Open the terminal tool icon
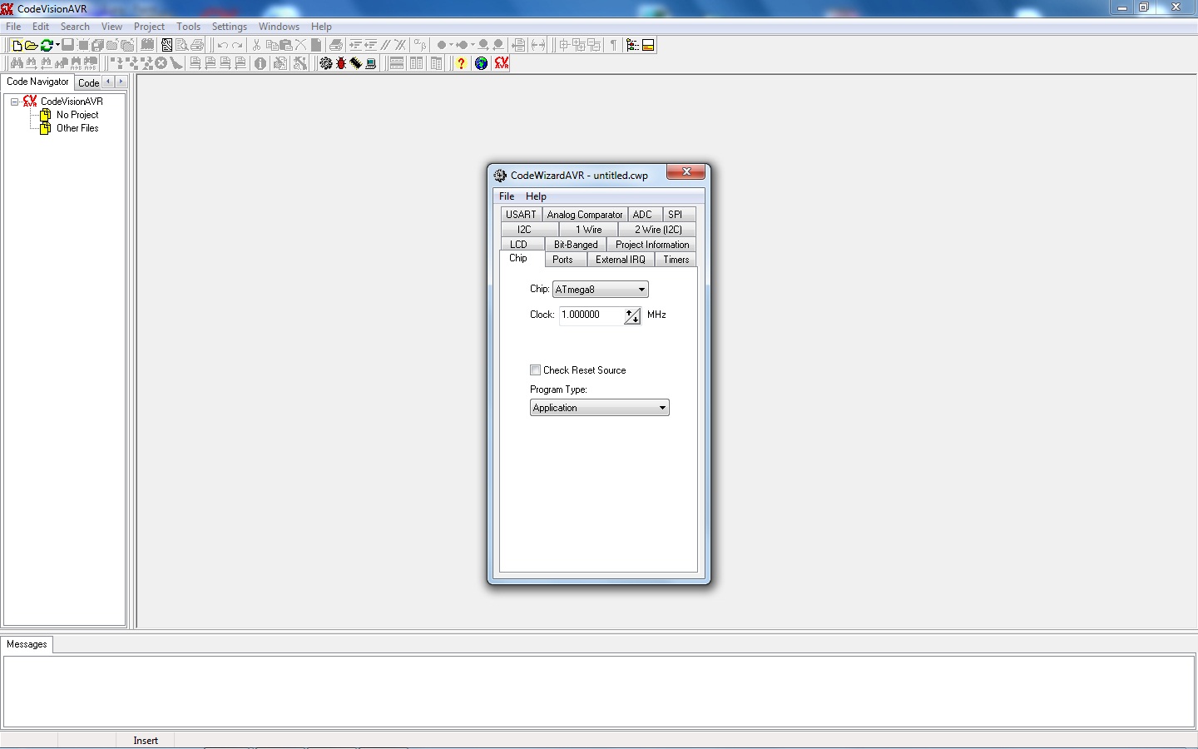Viewport: 1198px width, 749px height. pyautogui.click(x=371, y=63)
